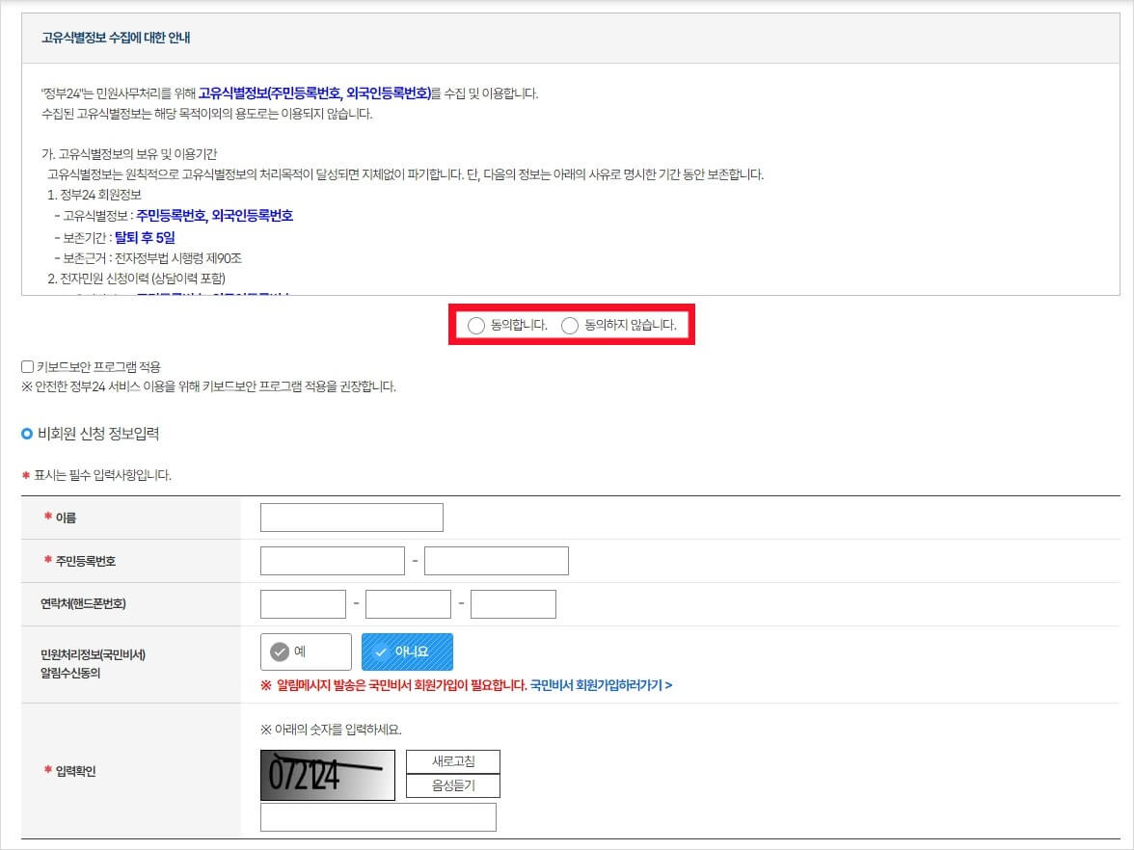This screenshot has width=1134, height=850.
Task: Click the 이름 name input field
Action: tap(351, 517)
